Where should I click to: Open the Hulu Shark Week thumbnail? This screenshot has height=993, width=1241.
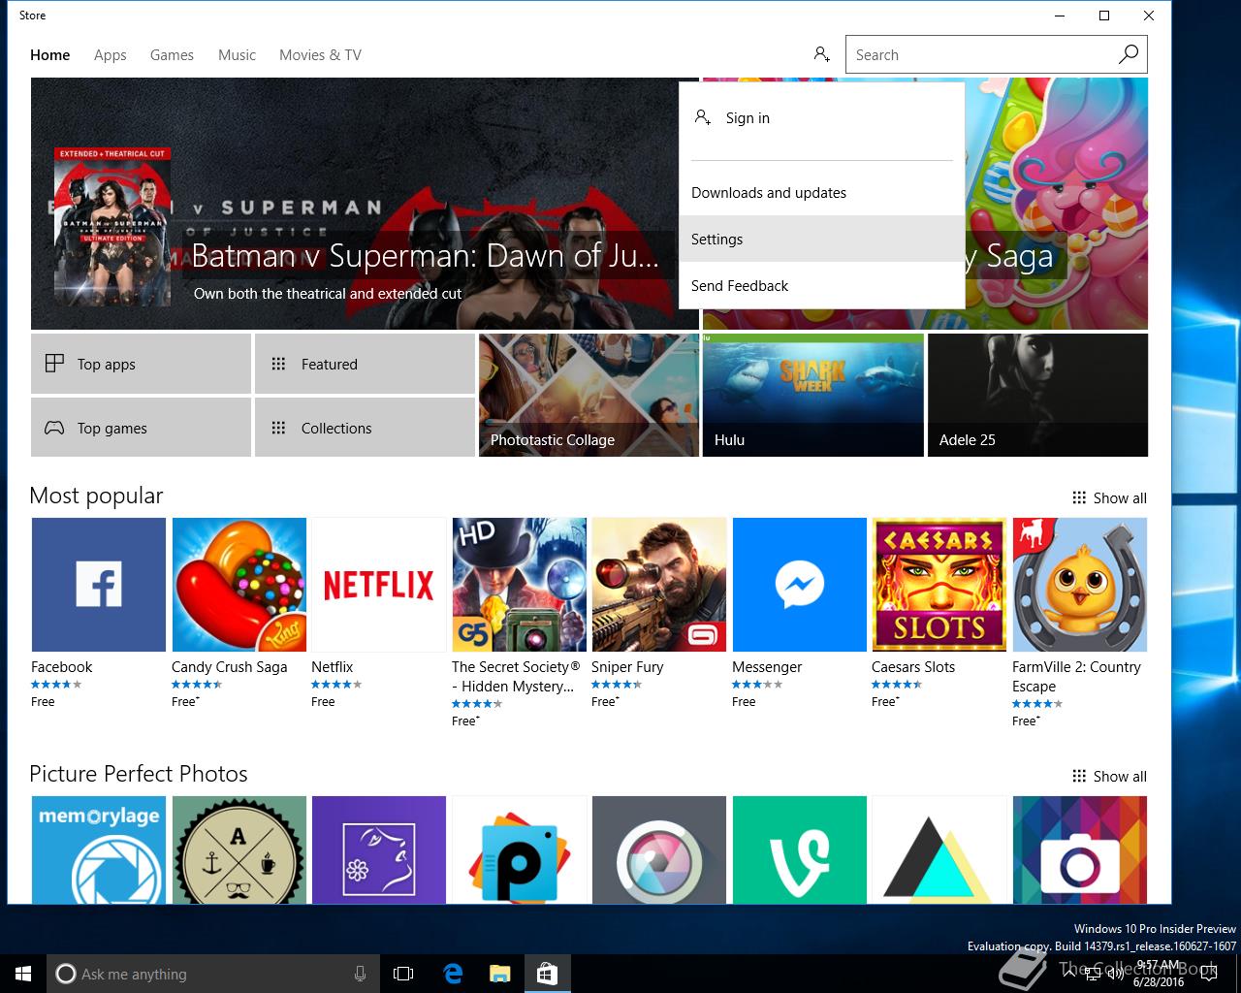click(812, 395)
